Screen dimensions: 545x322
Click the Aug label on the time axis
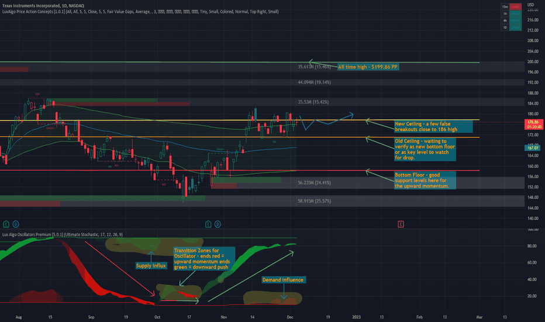point(19,317)
